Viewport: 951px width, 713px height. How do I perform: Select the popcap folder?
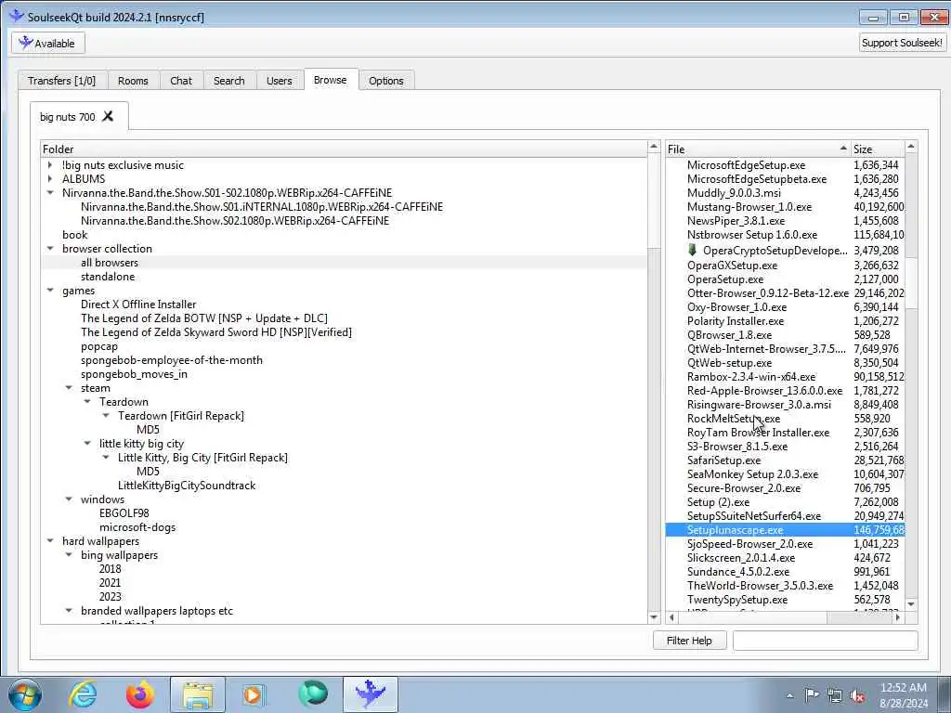pyautogui.click(x=99, y=346)
